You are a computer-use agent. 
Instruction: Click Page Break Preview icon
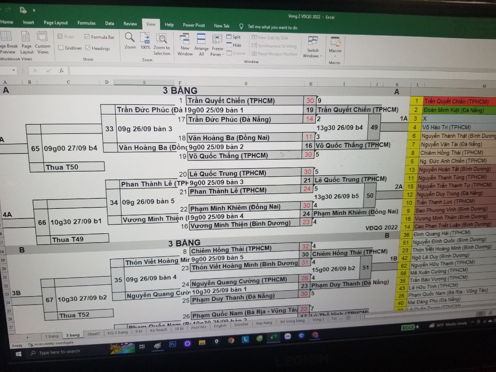6,36
